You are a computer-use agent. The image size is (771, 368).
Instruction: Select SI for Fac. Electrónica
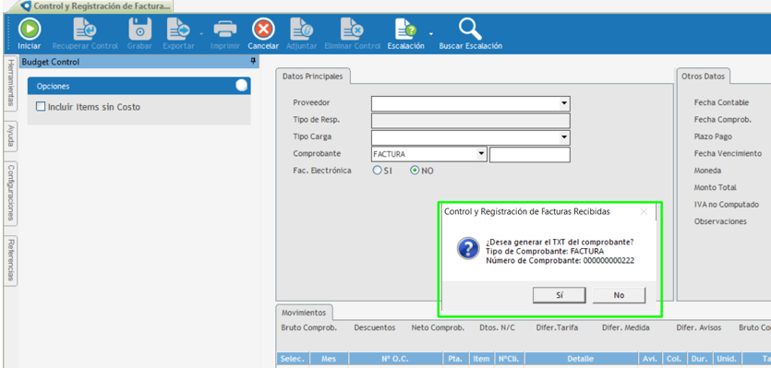[377, 171]
